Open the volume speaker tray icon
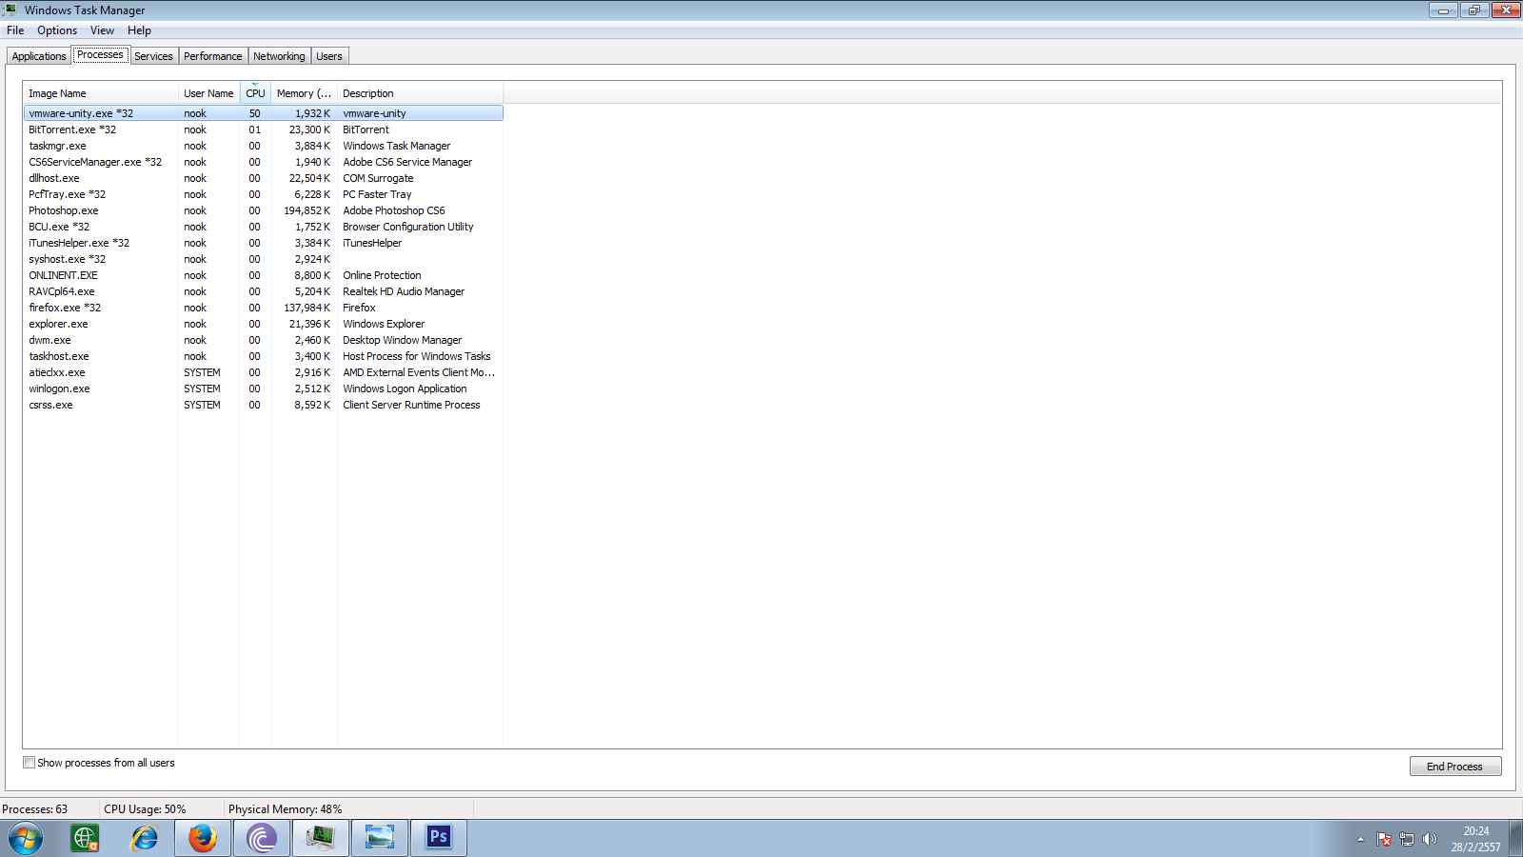Image resolution: width=1523 pixels, height=857 pixels. point(1429,839)
